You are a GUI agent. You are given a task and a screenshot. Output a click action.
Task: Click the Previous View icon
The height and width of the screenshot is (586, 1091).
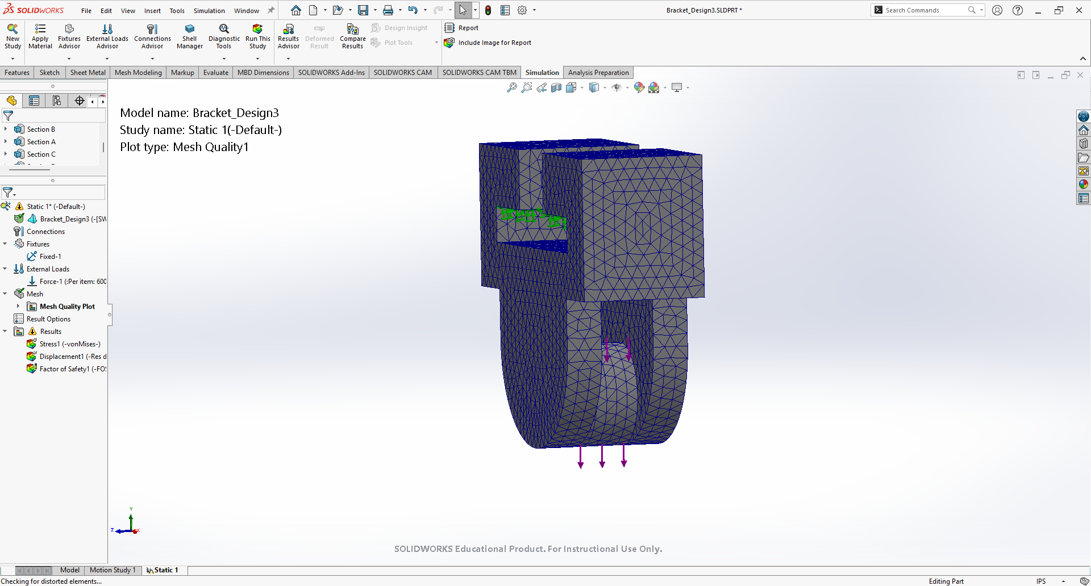pyautogui.click(x=542, y=87)
